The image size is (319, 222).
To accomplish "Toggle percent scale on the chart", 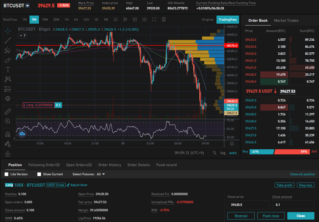I will point(215,153).
